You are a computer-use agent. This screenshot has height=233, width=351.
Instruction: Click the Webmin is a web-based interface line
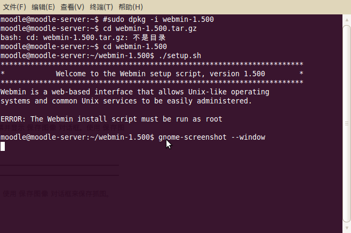pos(135,92)
